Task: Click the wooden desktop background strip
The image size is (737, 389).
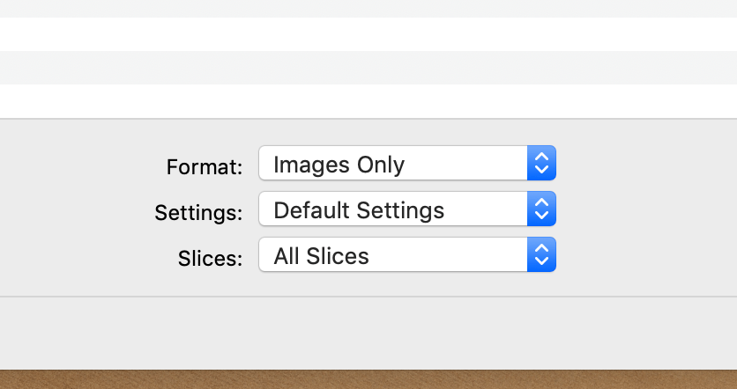Action: click(x=368, y=379)
